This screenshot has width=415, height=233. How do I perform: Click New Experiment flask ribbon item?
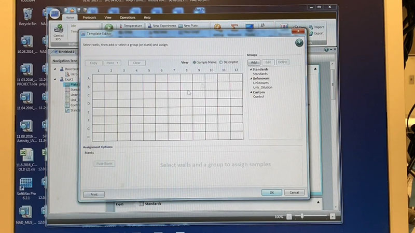pos(161,25)
